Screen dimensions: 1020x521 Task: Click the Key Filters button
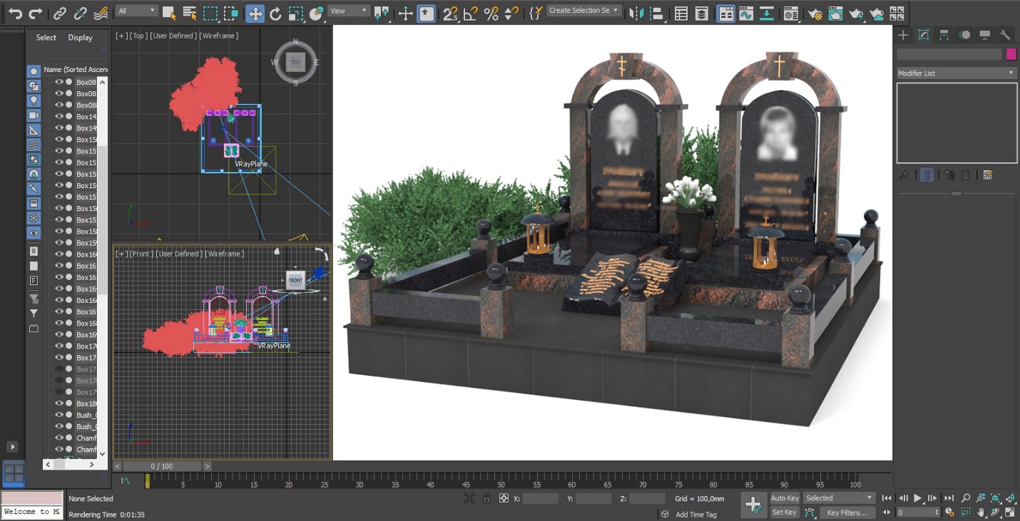point(847,512)
